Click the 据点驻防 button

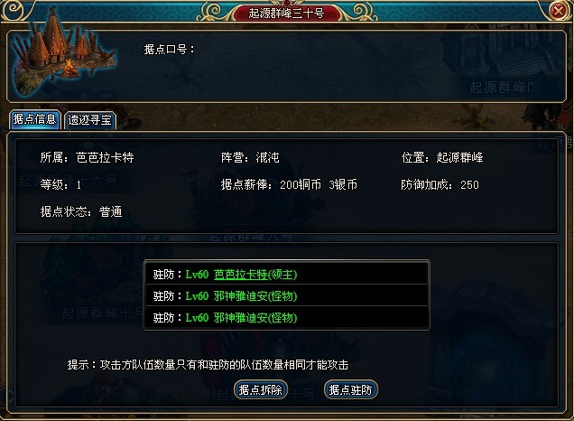(x=350, y=389)
